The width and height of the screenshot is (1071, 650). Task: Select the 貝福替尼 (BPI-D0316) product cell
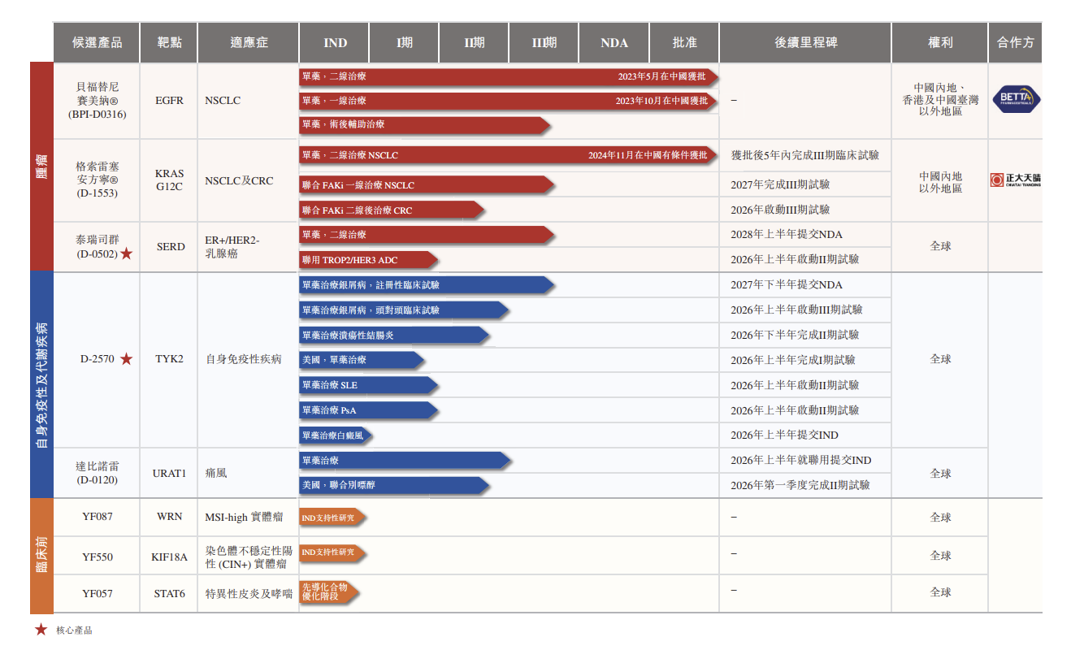(98, 101)
